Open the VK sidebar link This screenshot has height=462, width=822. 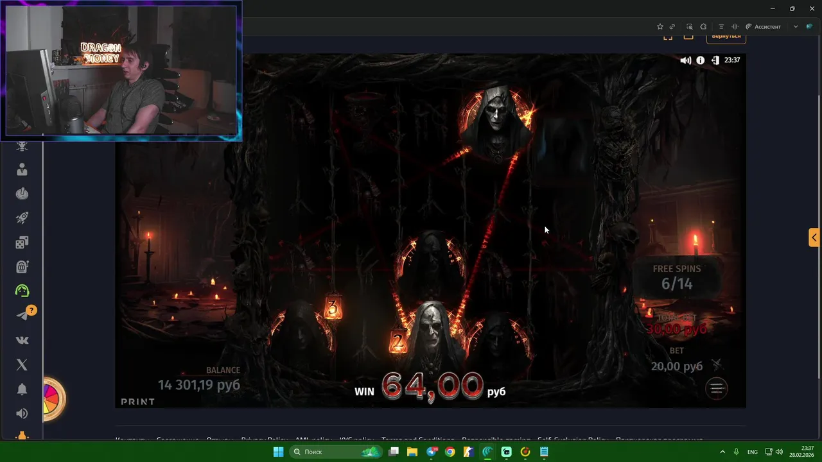coord(22,340)
